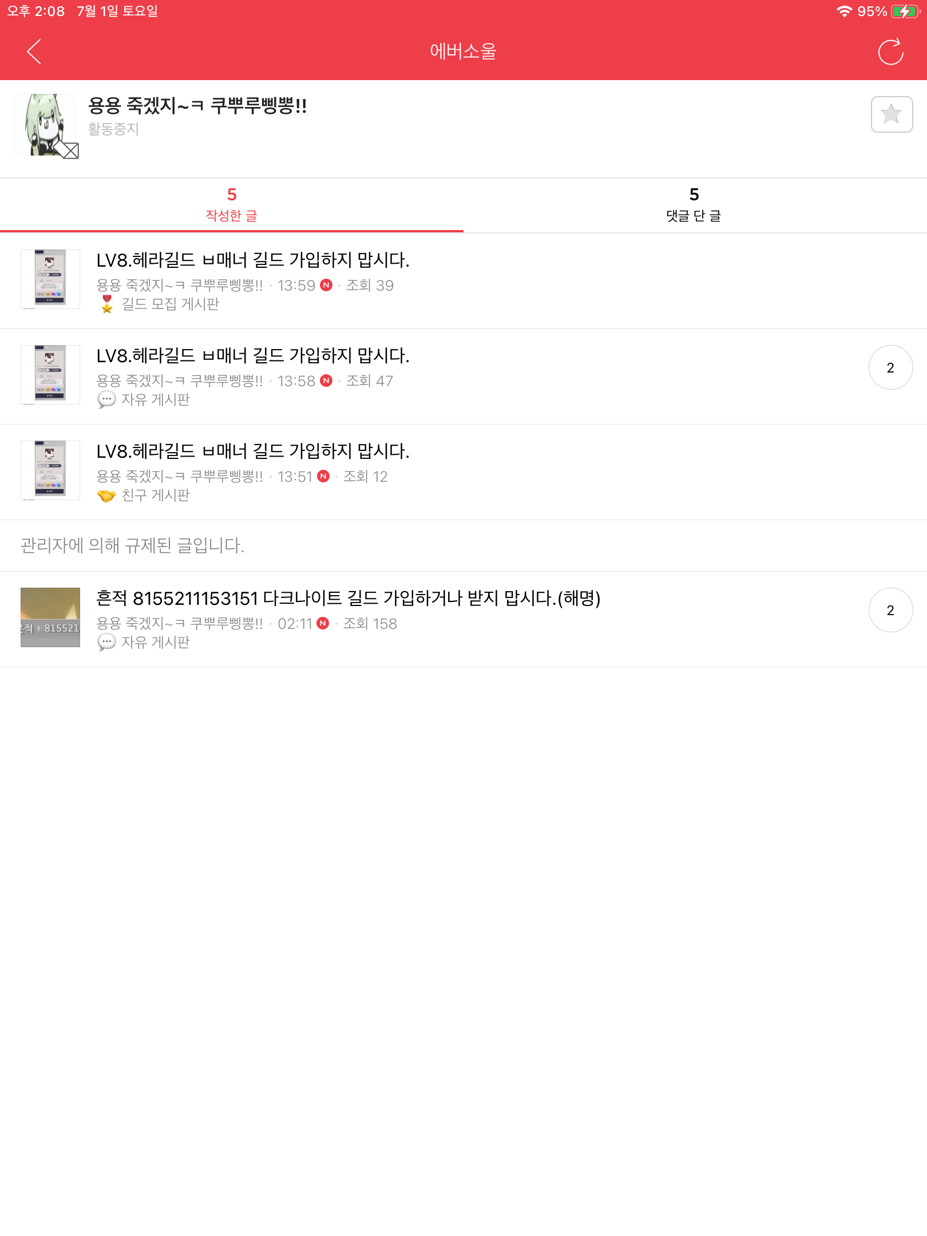Tap the back arrow in header
The height and width of the screenshot is (1236, 927).
point(34,51)
